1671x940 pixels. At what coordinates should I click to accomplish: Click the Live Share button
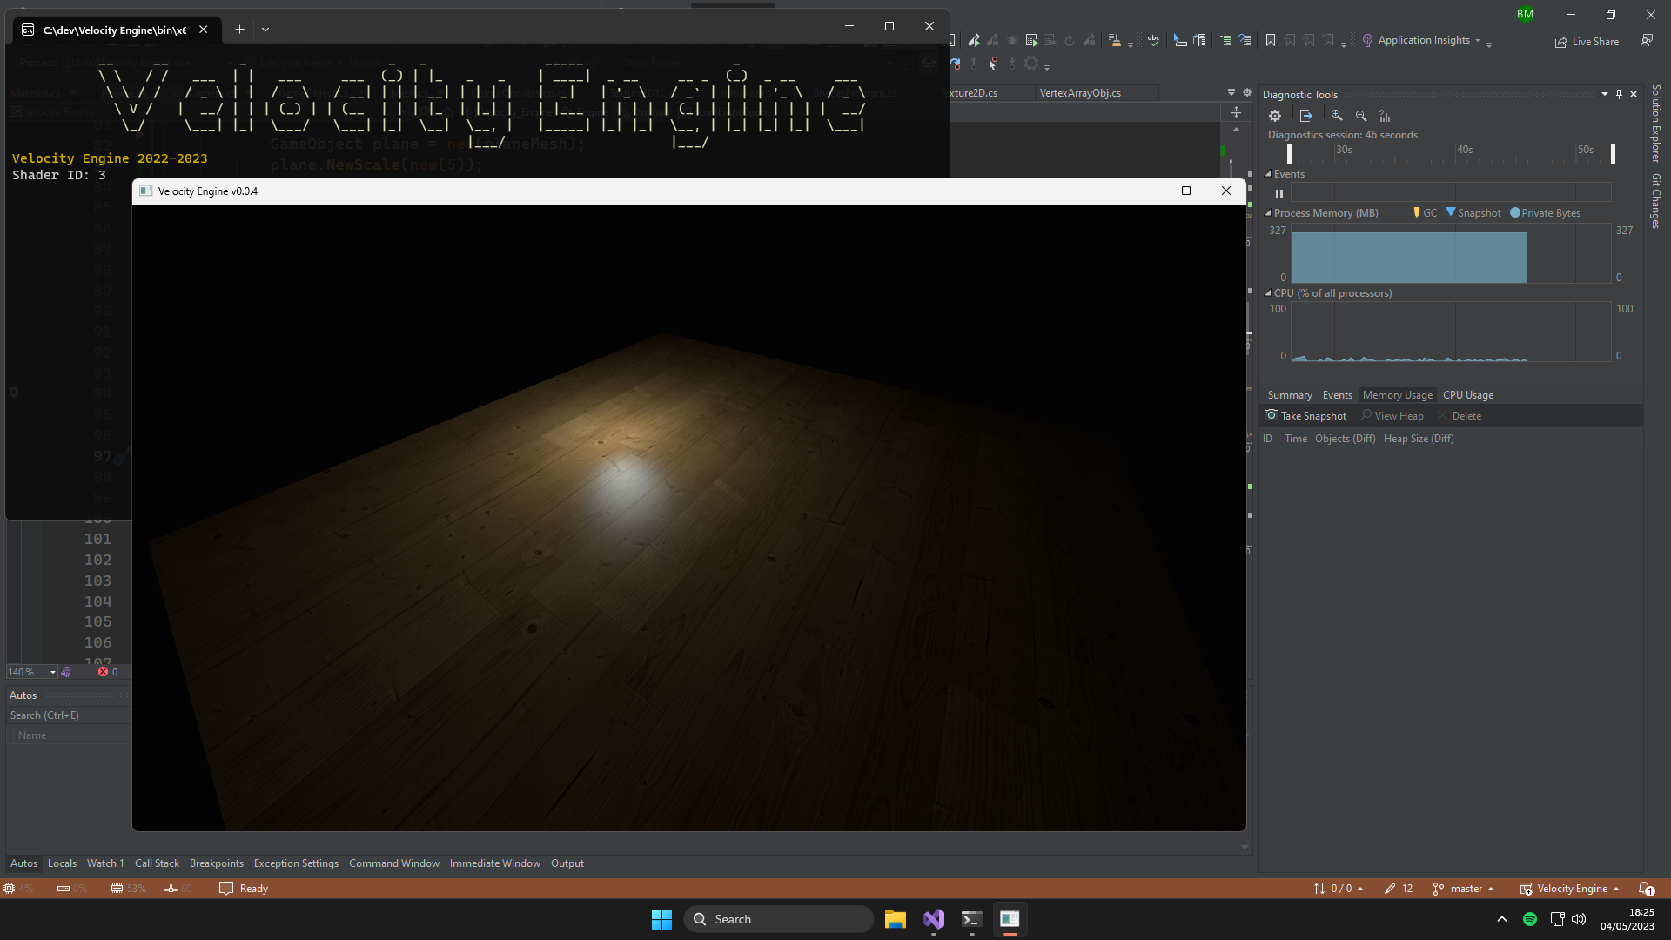(x=1587, y=42)
